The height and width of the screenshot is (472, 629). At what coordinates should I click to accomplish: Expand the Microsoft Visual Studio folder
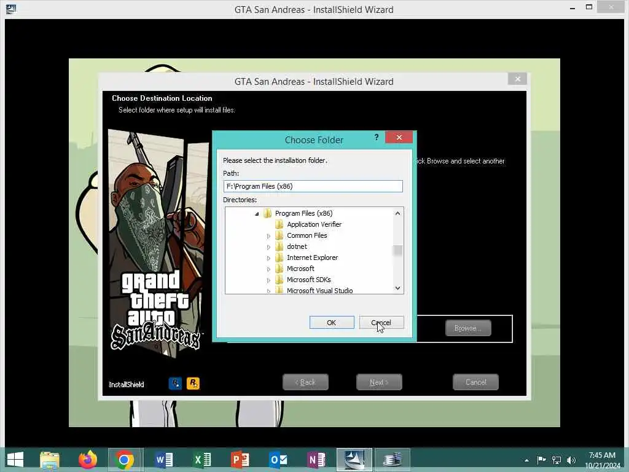click(x=268, y=291)
